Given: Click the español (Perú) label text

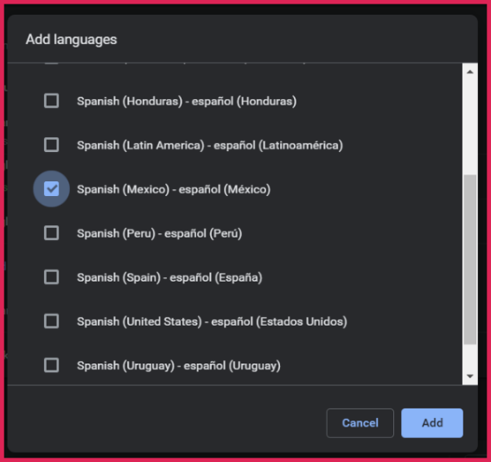Looking at the screenshot, I should (203, 234).
